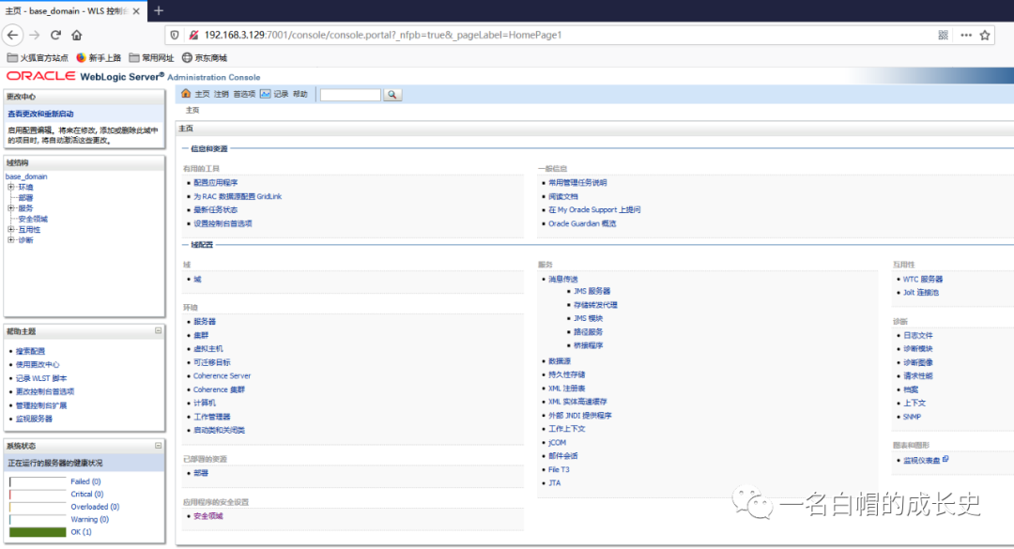Click the Critical health status bar
The height and width of the screenshot is (549, 1014).
point(38,494)
